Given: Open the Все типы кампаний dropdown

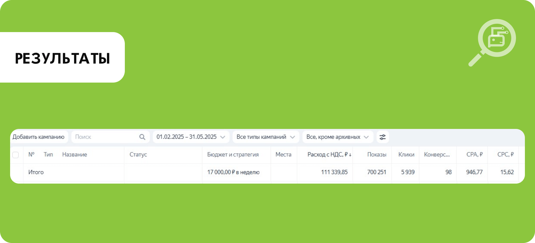Looking at the screenshot, I should 265,137.
